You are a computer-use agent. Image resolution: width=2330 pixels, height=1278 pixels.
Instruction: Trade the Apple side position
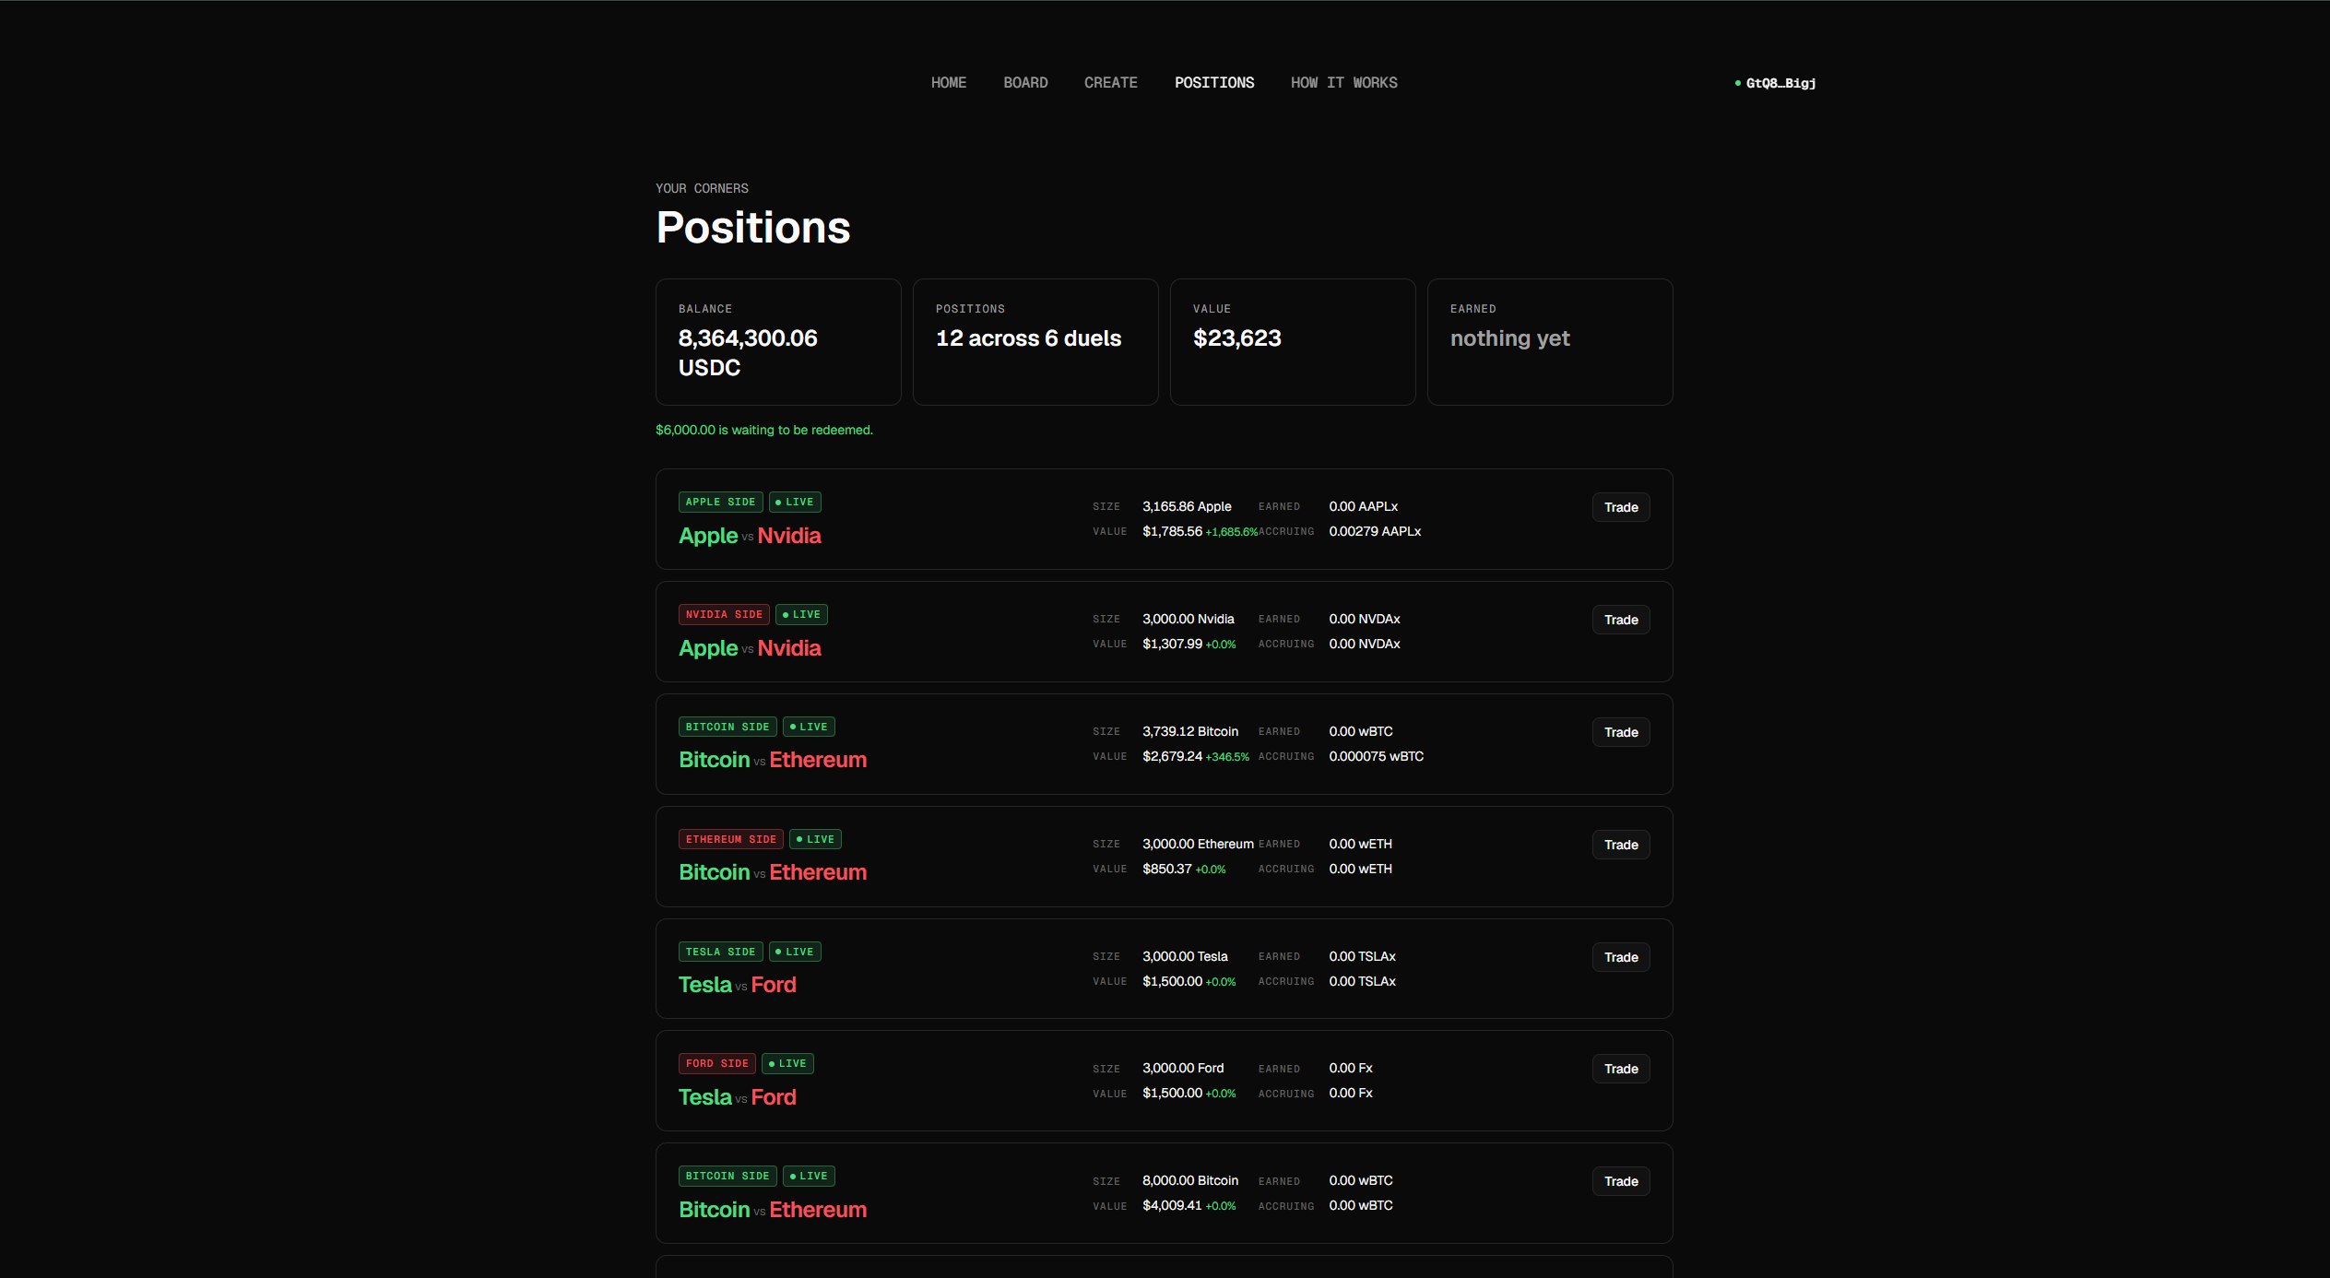tap(1620, 507)
